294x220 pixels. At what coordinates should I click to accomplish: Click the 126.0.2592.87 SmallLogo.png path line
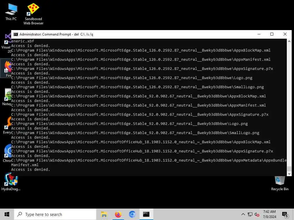click(138, 87)
